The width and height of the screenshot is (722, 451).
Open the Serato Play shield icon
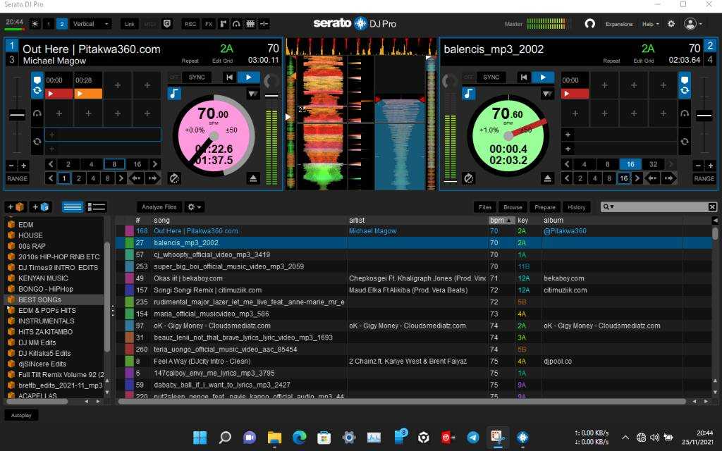click(x=168, y=24)
